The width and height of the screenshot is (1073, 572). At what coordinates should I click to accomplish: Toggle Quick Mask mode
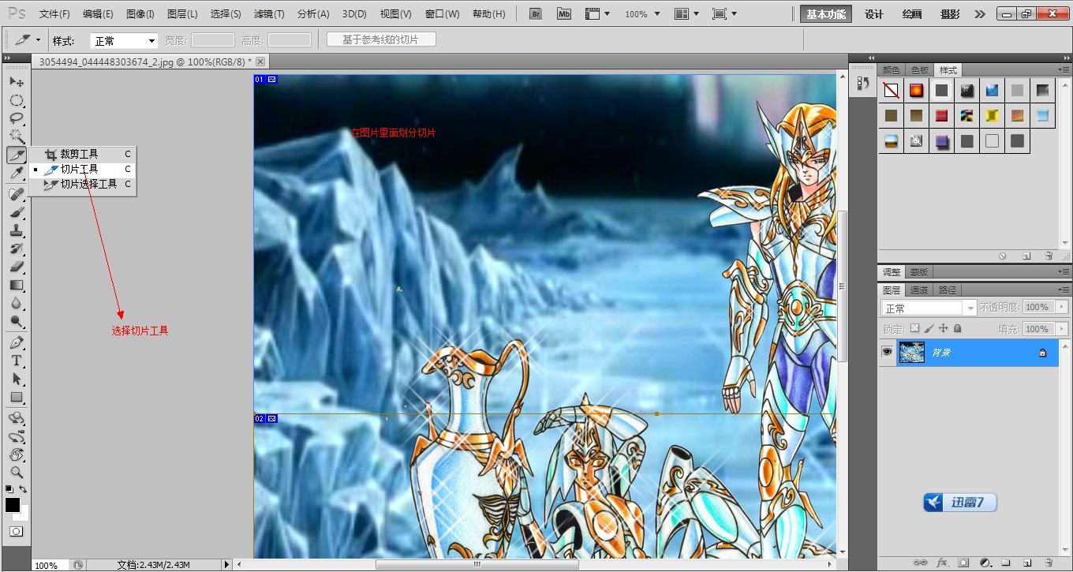(x=17, y=531)
